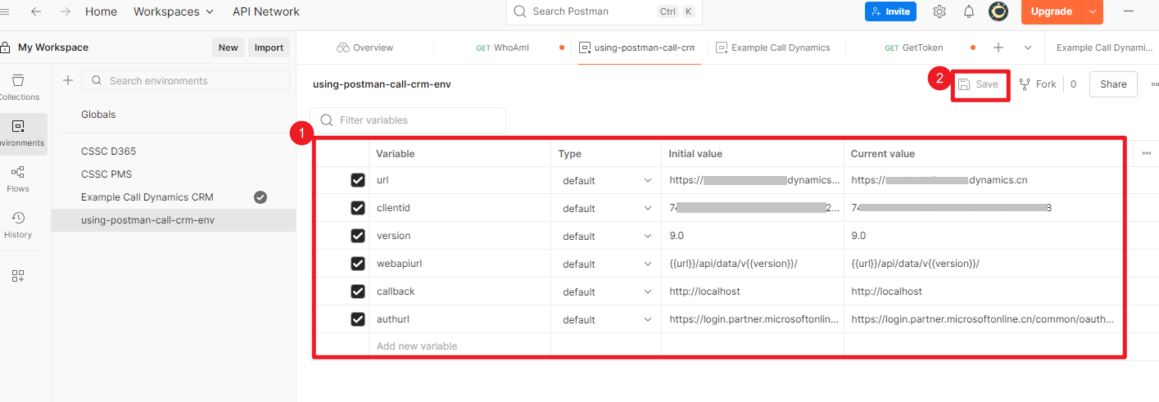The image size is (1159, 402).
Task: Click the Invite button
Action: pos(890,11)
